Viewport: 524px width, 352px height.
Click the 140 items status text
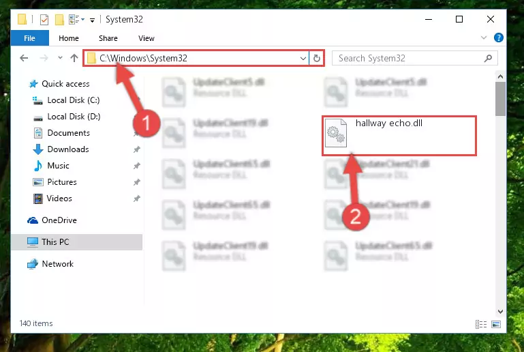tap(36, 323)
